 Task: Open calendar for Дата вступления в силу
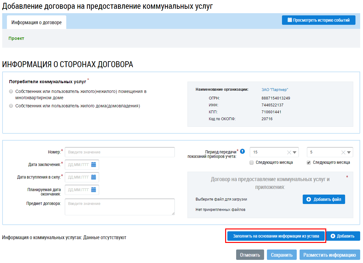coord(93,177)
